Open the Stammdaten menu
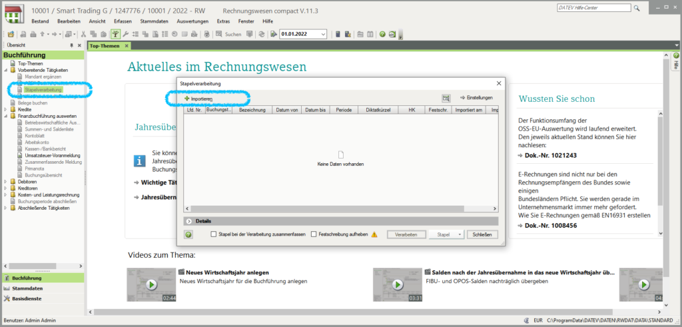This screenshot has height=327, width=682. 155,21
